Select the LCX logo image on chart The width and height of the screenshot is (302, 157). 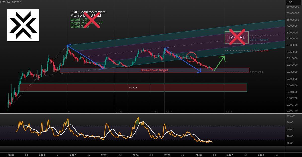23,25
